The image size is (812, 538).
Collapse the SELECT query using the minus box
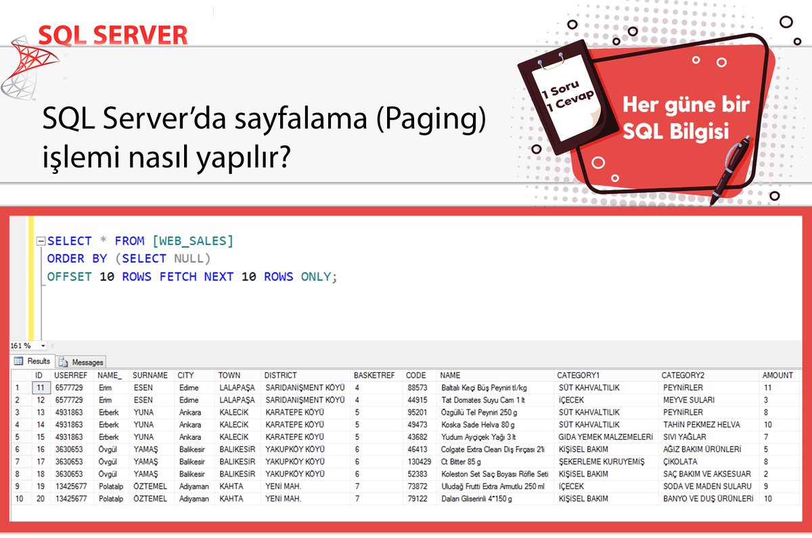(40, 240)
